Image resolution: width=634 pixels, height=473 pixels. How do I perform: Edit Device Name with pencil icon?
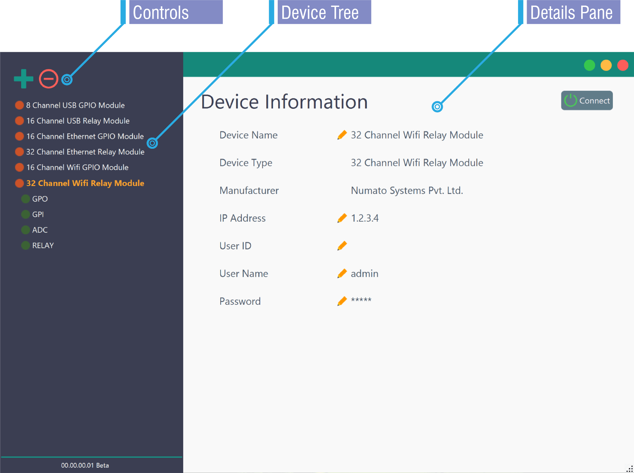tap(342, 135)
